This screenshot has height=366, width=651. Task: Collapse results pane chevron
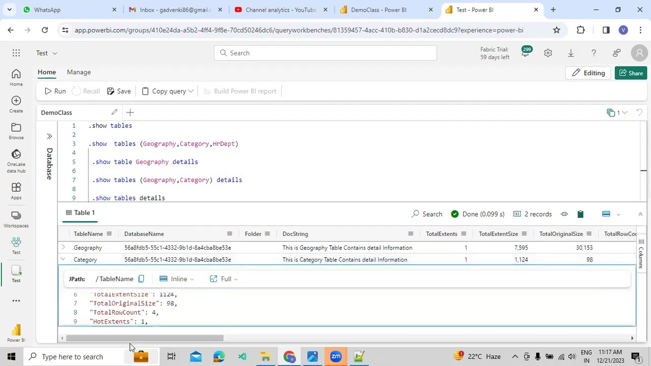click(640, 214)
